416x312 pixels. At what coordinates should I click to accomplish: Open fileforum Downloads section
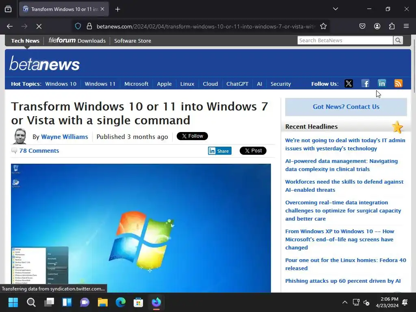(77, 41)
